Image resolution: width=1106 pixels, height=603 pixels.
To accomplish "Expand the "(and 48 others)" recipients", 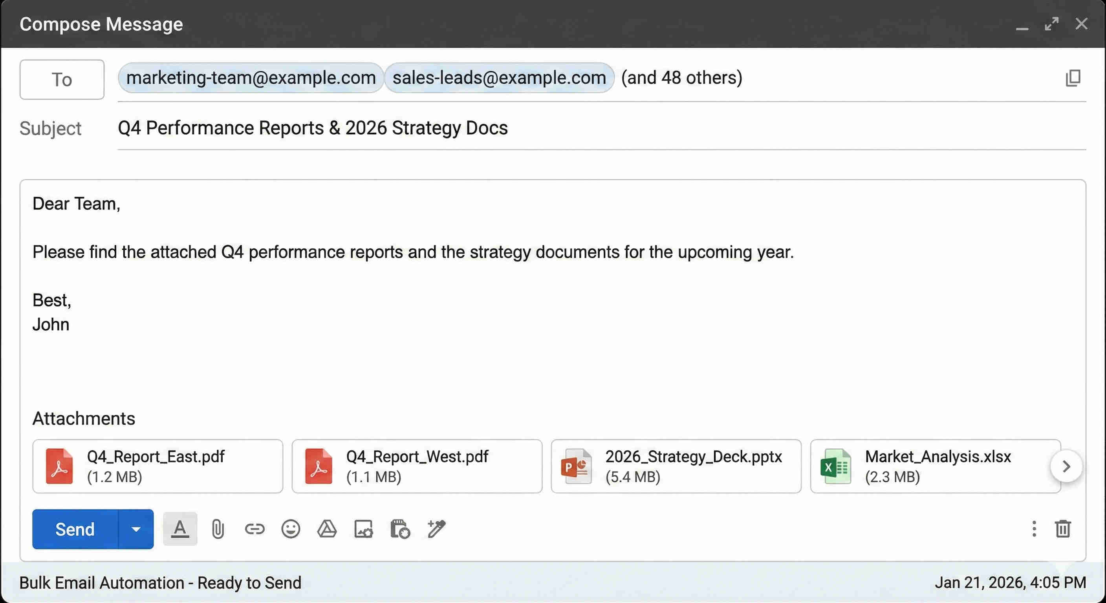I will pos(682,78).
